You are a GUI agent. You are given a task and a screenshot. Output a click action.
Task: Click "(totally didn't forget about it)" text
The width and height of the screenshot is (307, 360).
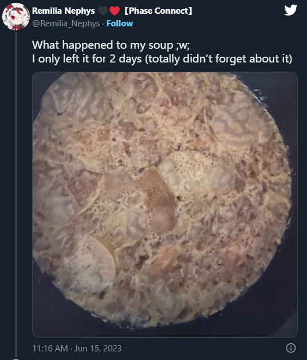point(219,59)
